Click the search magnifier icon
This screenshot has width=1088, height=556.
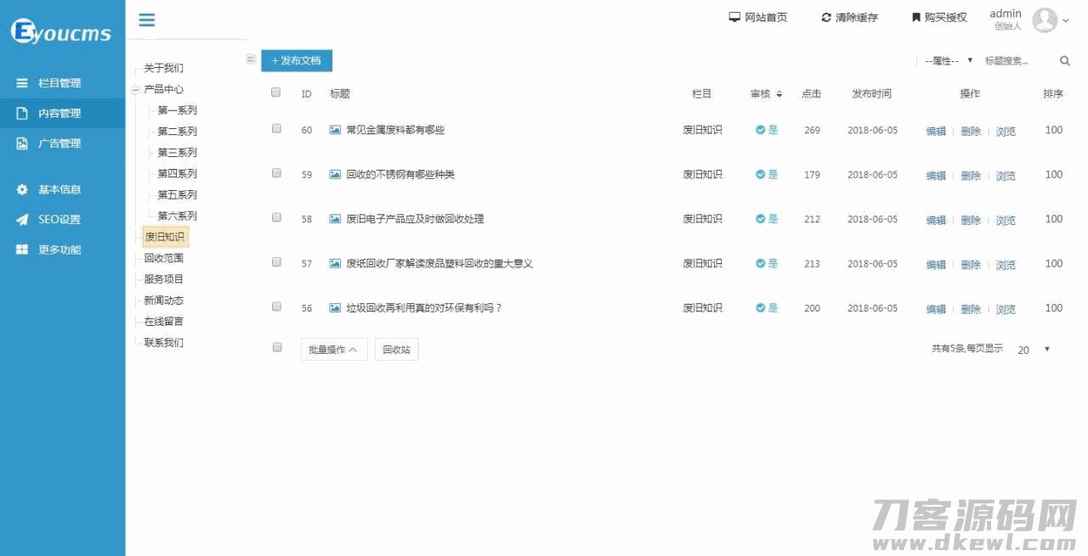coord(1064,61)
